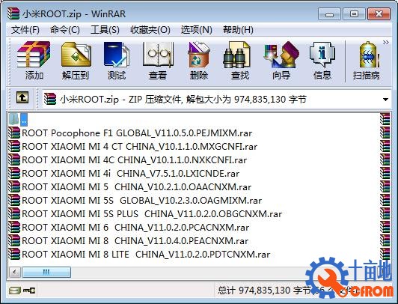The image size is (398, 304).
Task: Expand hidden toolbar items chevron
Action: pyautogui.click(x=385, y=42)
